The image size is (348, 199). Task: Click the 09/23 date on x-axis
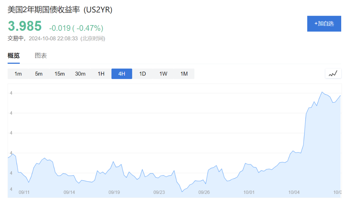point(159,192)
